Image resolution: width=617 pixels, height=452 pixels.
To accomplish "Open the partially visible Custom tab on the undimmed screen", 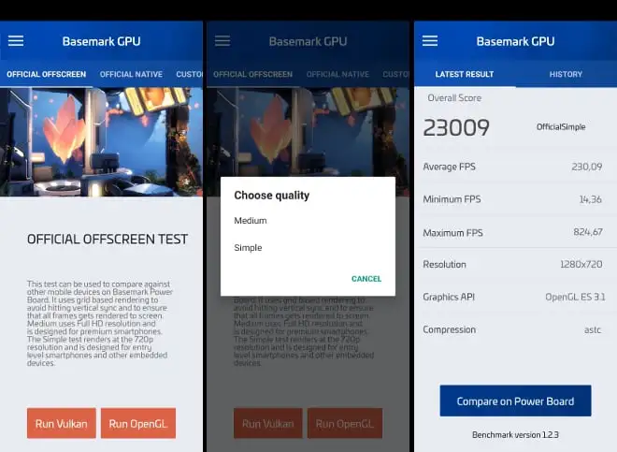I will (190, 74).
